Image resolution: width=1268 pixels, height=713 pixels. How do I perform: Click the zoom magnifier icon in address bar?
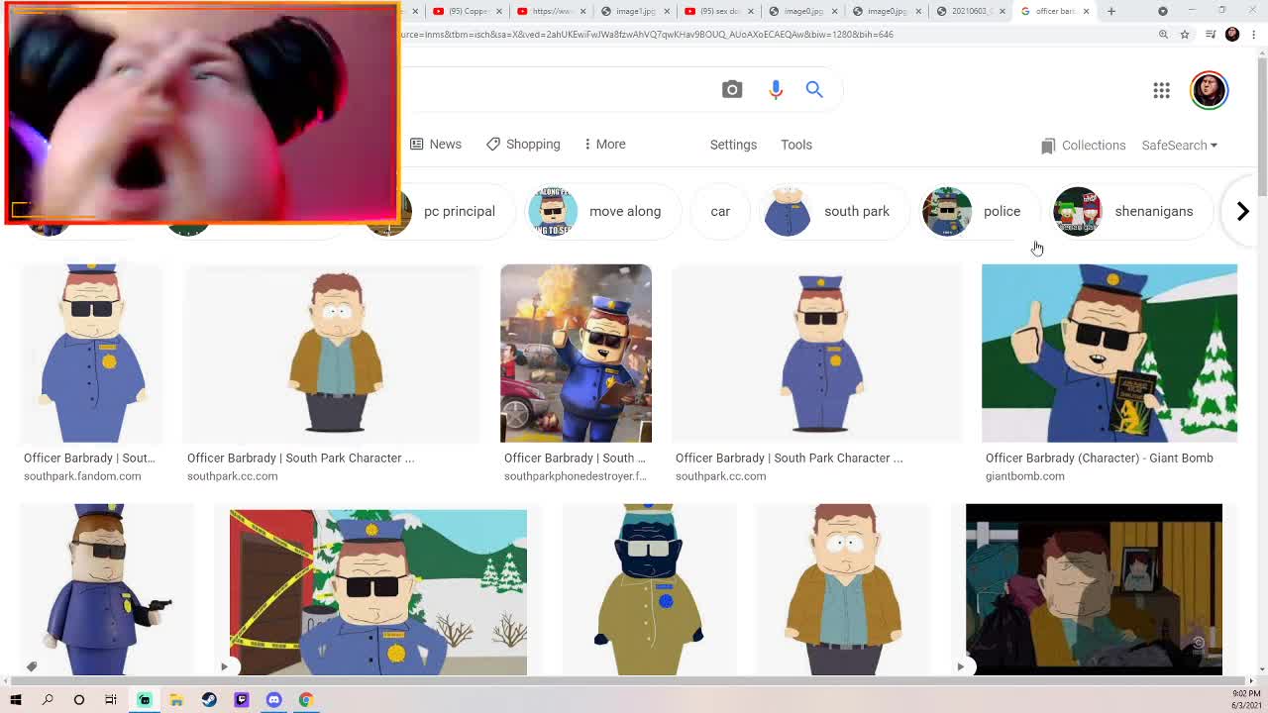1163,35
